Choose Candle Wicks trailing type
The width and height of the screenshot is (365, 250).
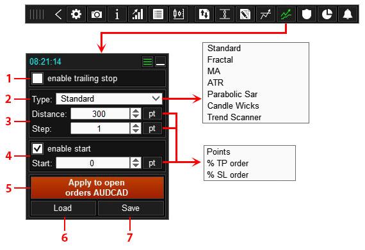click(233, 105)
